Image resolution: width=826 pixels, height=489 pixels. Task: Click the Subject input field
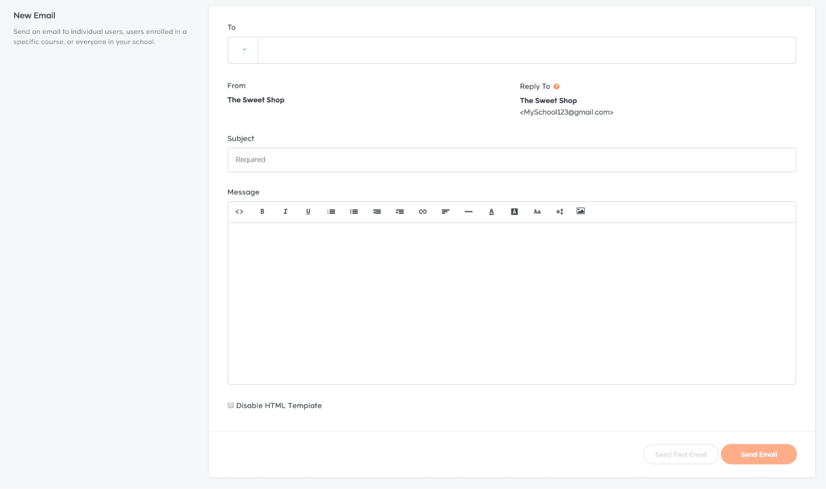click(x=511, y=160)
